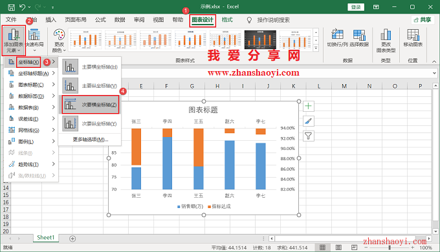This screenshot has height=252, width=440.
Task: Click the lightbulb Tell Me icon
Action: pos(249,20)
